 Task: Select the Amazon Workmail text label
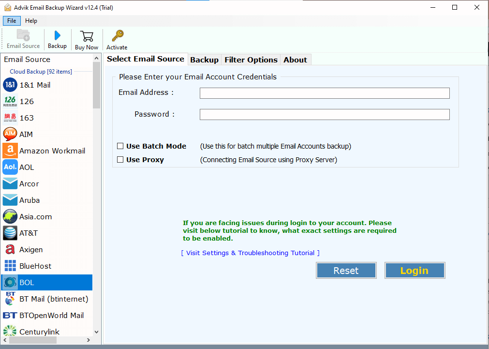coord(52,151)
